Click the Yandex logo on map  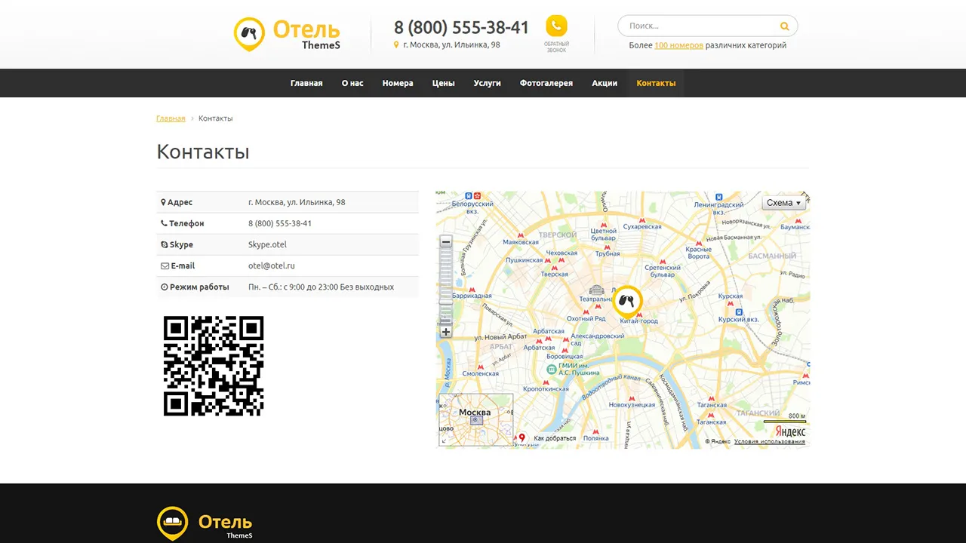790,431
